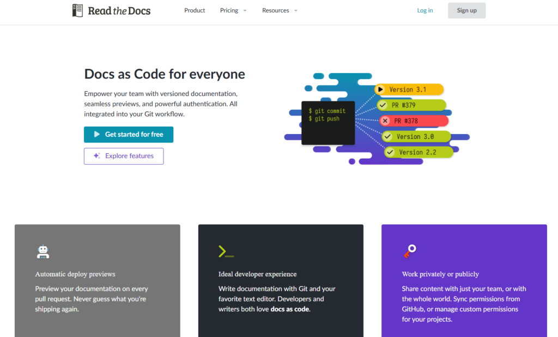
Task: Select Pricing in the navigation bar
Action: [x=228, y=10]
